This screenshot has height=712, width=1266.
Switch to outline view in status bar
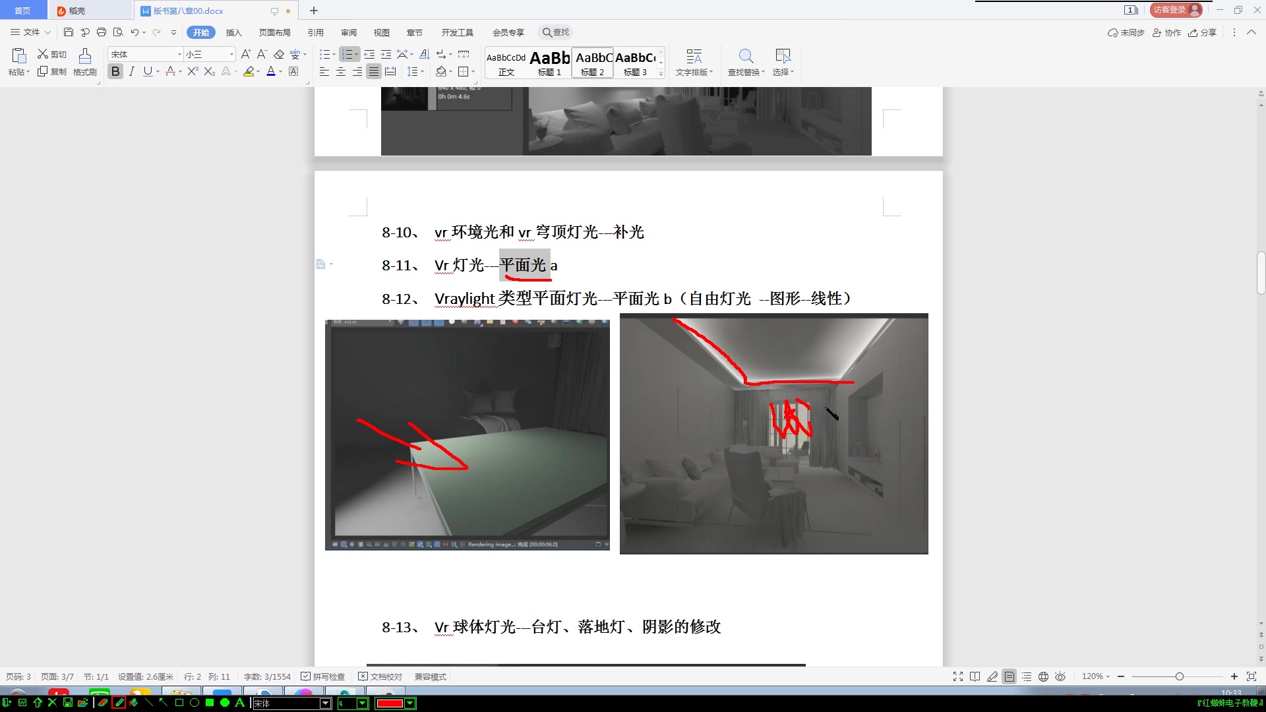pyautogui.click(x=1027, y=676)
